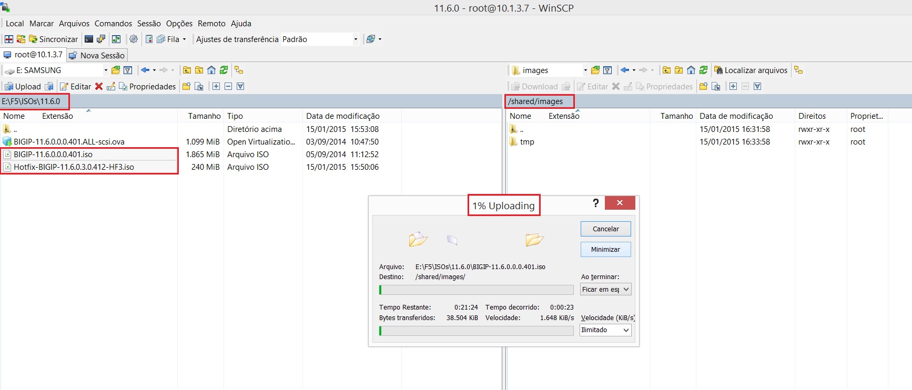Refresh the remote images directory

pos(703,70)
